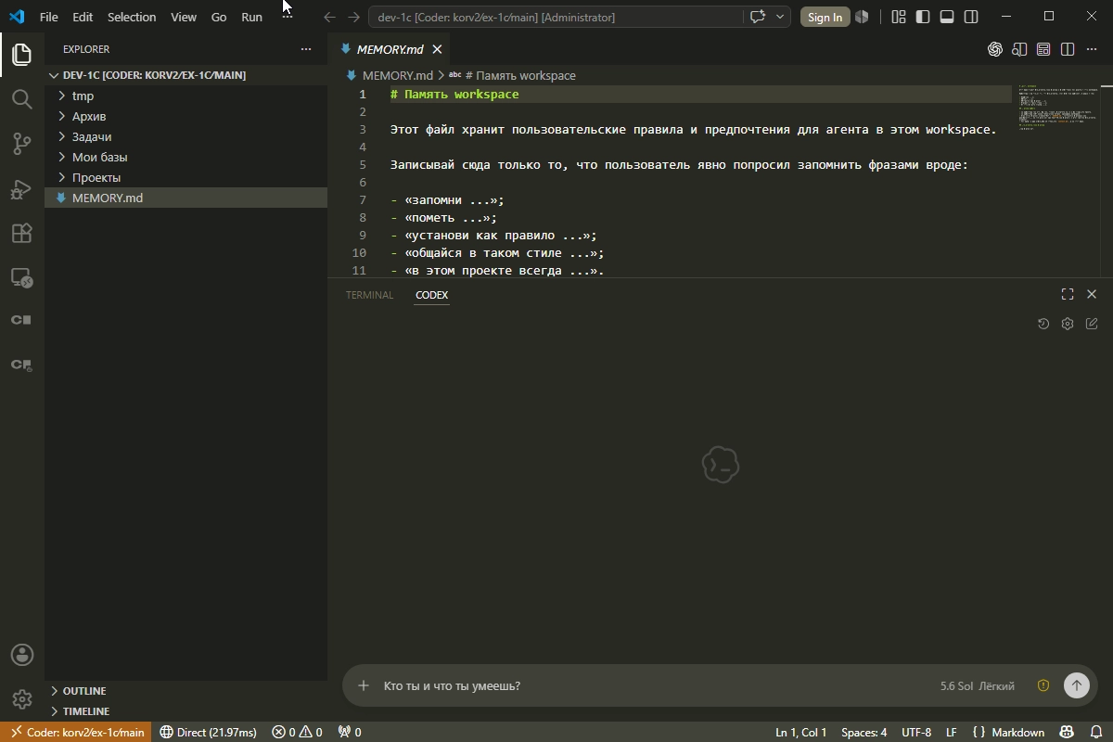This screenshot has height=742, width=1113.
Task: Click the Sign In button
Action: coord(825,17)
